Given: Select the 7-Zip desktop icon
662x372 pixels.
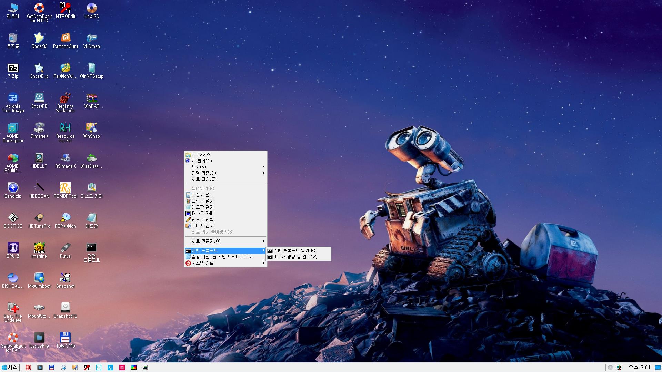Looking at the screenshot, I should click(13, 70).
